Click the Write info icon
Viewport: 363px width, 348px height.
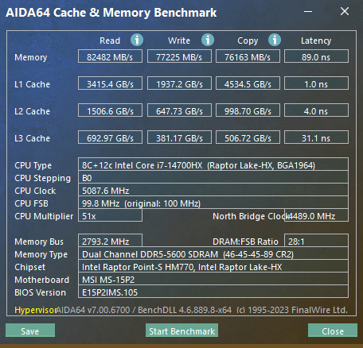point(208,40)
